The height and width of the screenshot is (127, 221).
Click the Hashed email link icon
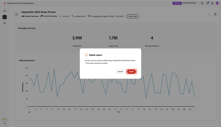tap(73, 16)
